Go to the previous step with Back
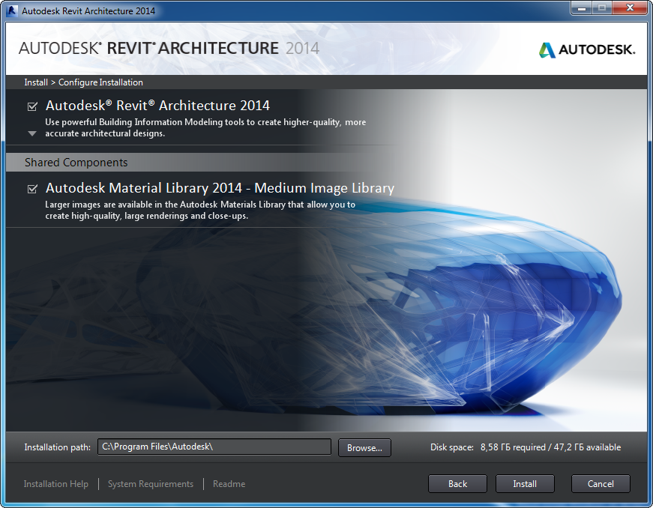Viewport: 653px width, 508px height. 457,484
